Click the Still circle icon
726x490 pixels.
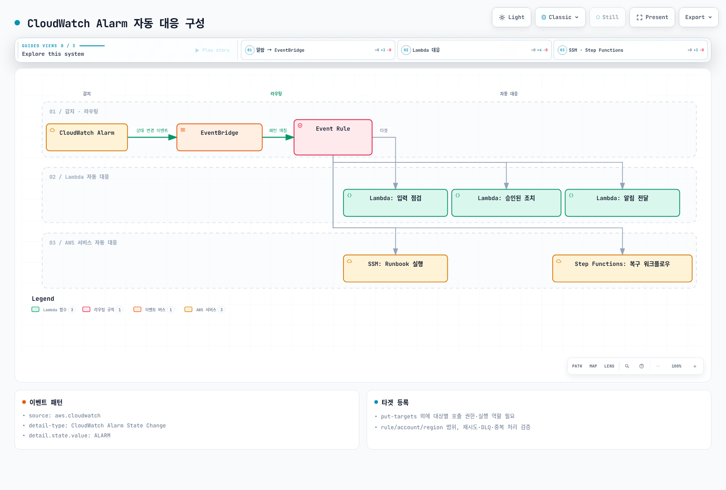(x=598, y=17)
